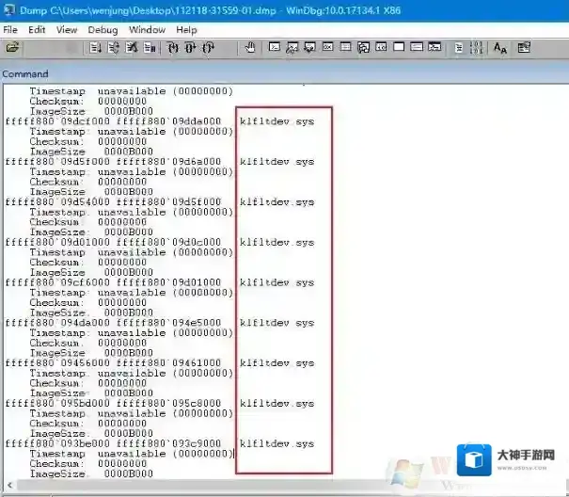Click klfltdev.sys on the 094da000 line

pos(277,323)
